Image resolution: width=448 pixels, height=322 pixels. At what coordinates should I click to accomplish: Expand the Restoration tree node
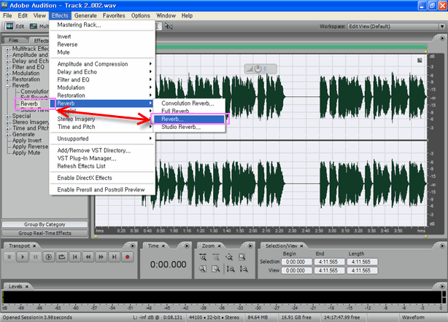8,79
